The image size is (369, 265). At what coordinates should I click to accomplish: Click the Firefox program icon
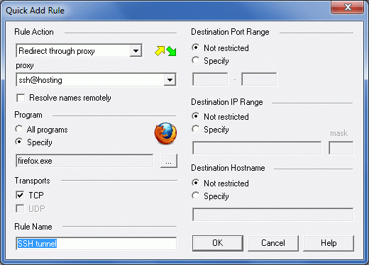(165, 133)
